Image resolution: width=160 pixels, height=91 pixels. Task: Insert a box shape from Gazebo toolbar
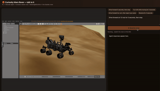pos(39,24)
